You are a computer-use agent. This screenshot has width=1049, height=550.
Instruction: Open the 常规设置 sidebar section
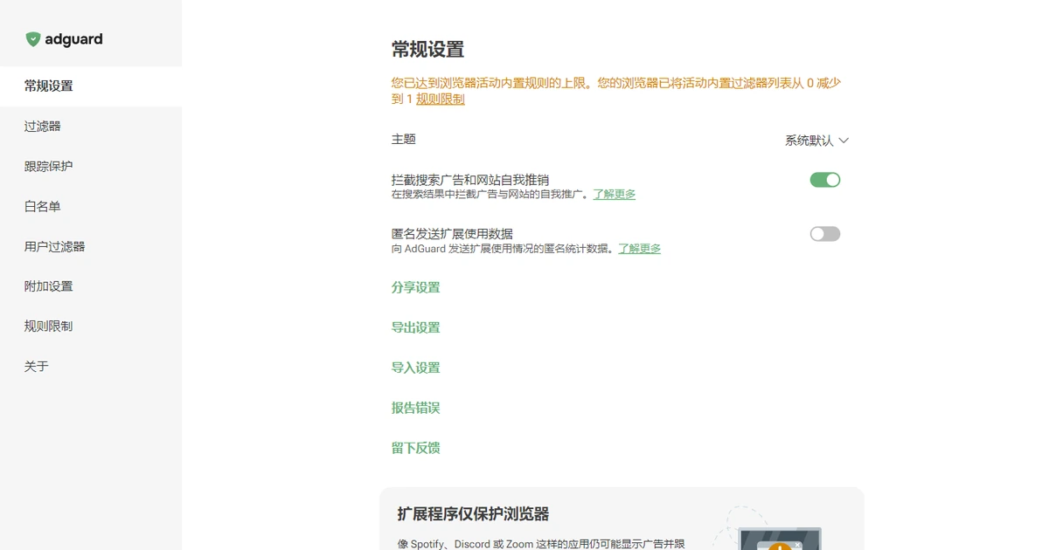(91, 86)
